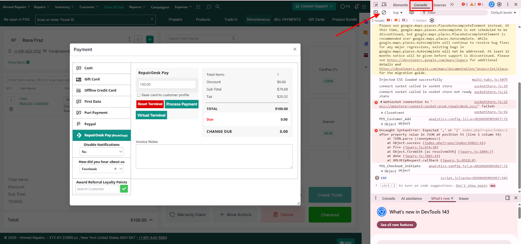Click Reset Terminal button
This screenshot has height=244, width=521.
[x=150, y=104]
